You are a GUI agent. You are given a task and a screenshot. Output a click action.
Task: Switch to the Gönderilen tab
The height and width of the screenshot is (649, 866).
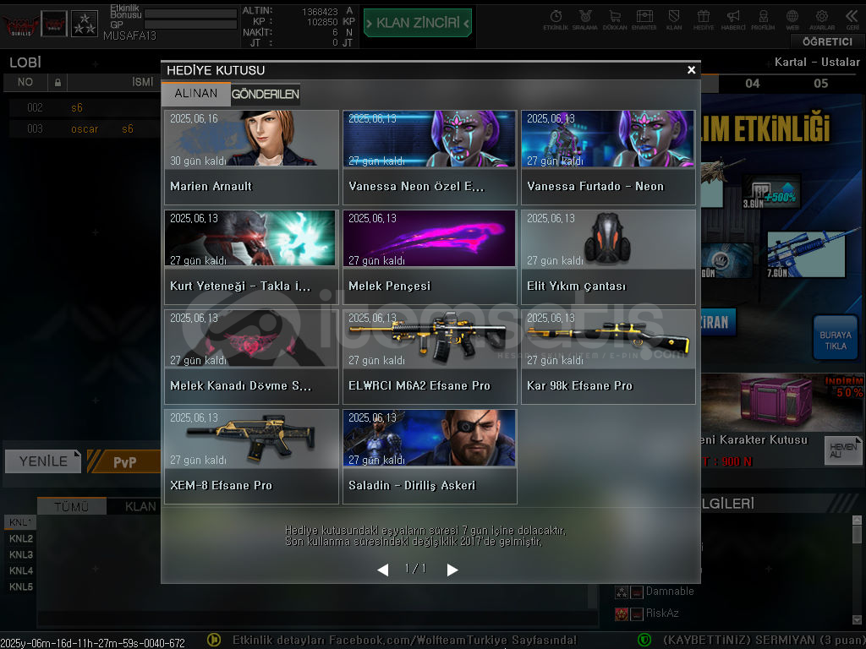(x=265, y=95)
